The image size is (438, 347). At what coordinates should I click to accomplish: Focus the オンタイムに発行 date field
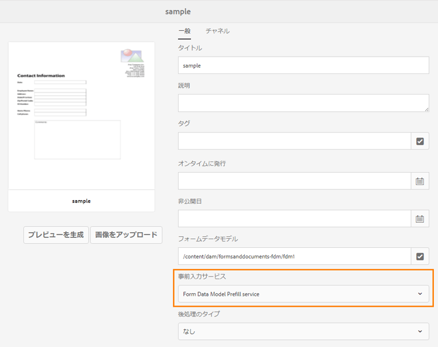(x=294, y=181)
